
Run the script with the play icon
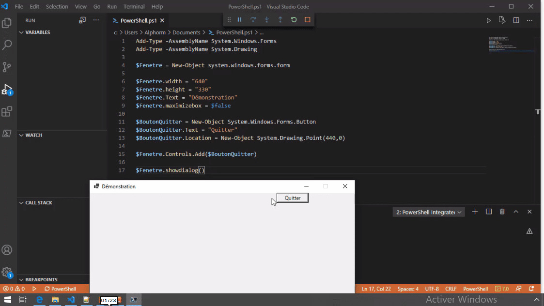click(488, 20)
